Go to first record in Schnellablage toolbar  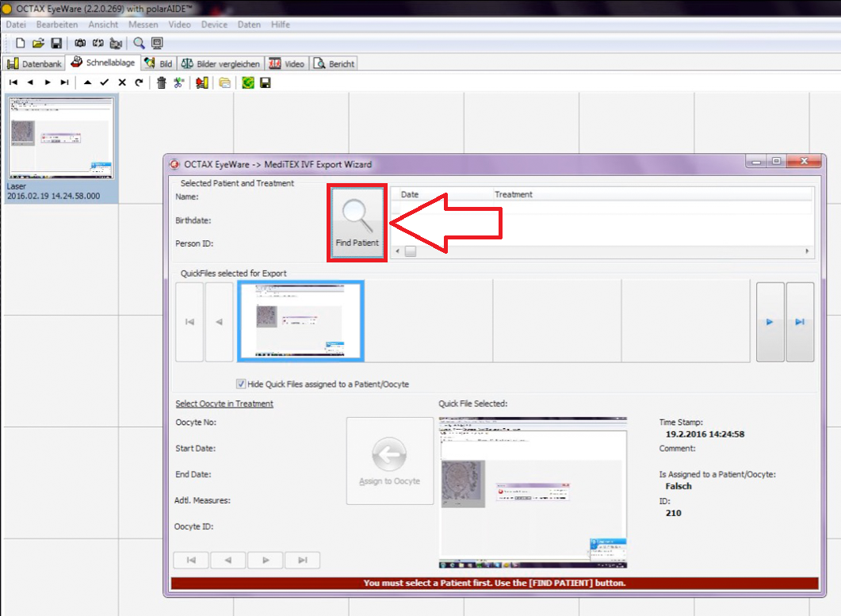click(x=13, y=82)
